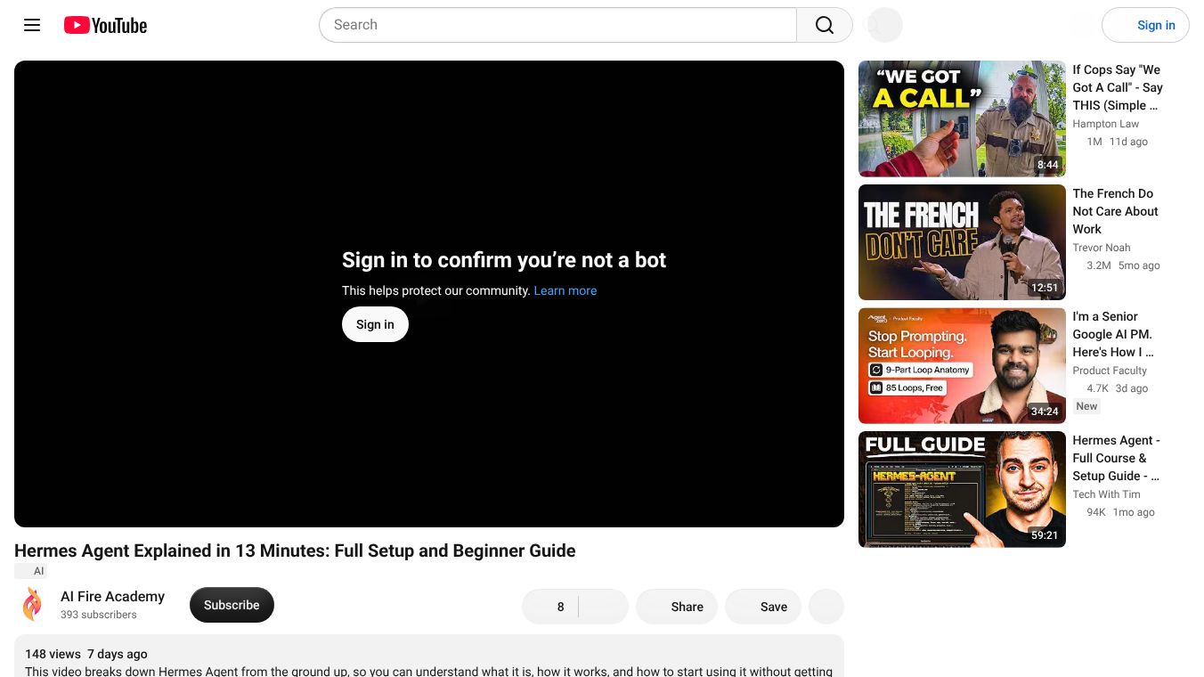Click the Tech With Tim channel name
Screen dimensions: 1204x677
[x=1106, y=494]
